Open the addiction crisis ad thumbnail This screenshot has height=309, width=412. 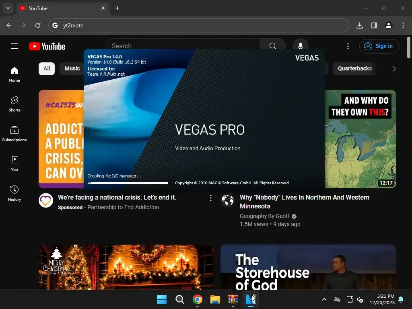click(61, 139)
